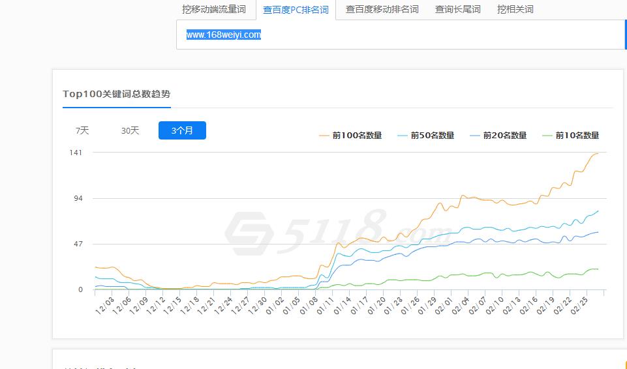Viewport: 627px width, 369px height.
Task: Click the 01/02 date label
Action: tap(274, 306)
